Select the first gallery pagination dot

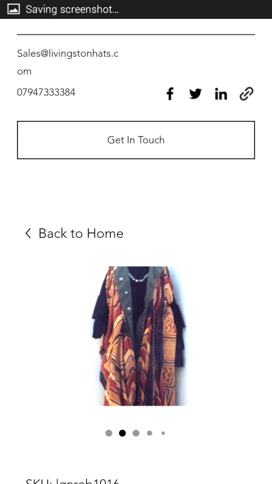click(109, 433)
